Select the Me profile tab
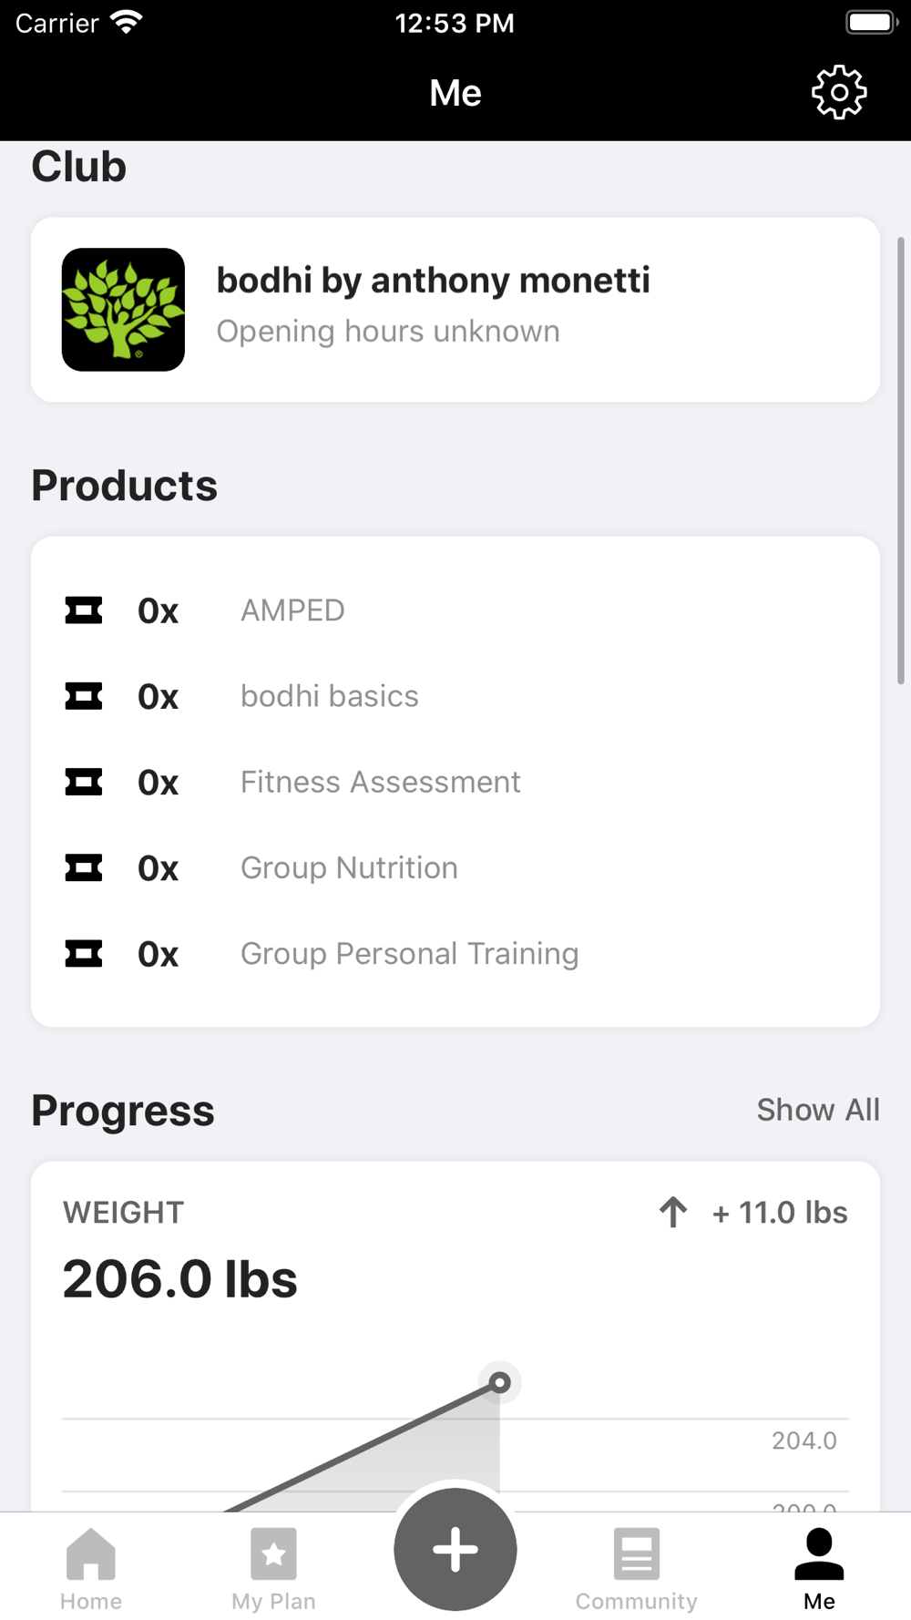911x1620 pixels. [819, 1567]
